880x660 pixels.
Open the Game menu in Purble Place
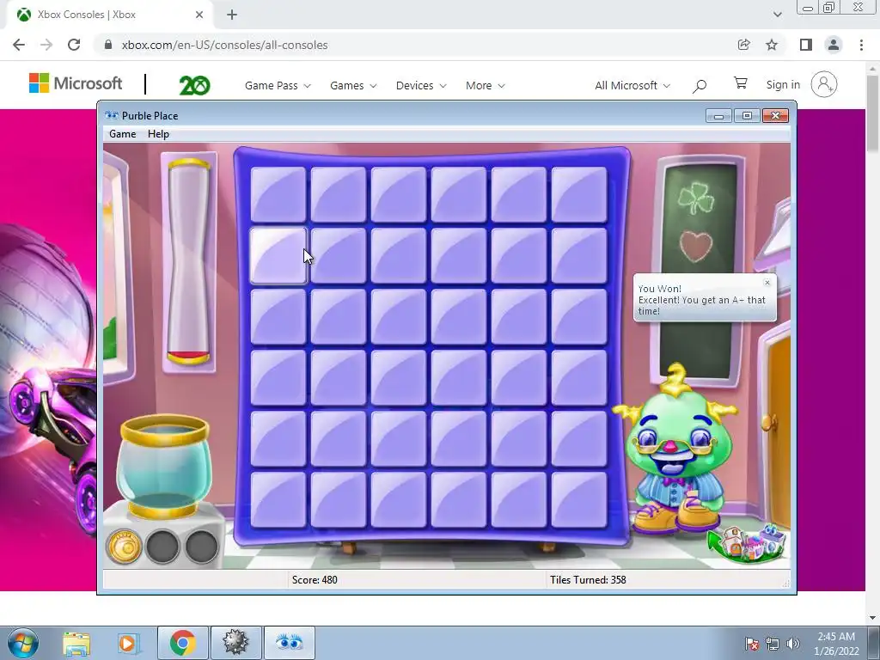pos(122,133)
